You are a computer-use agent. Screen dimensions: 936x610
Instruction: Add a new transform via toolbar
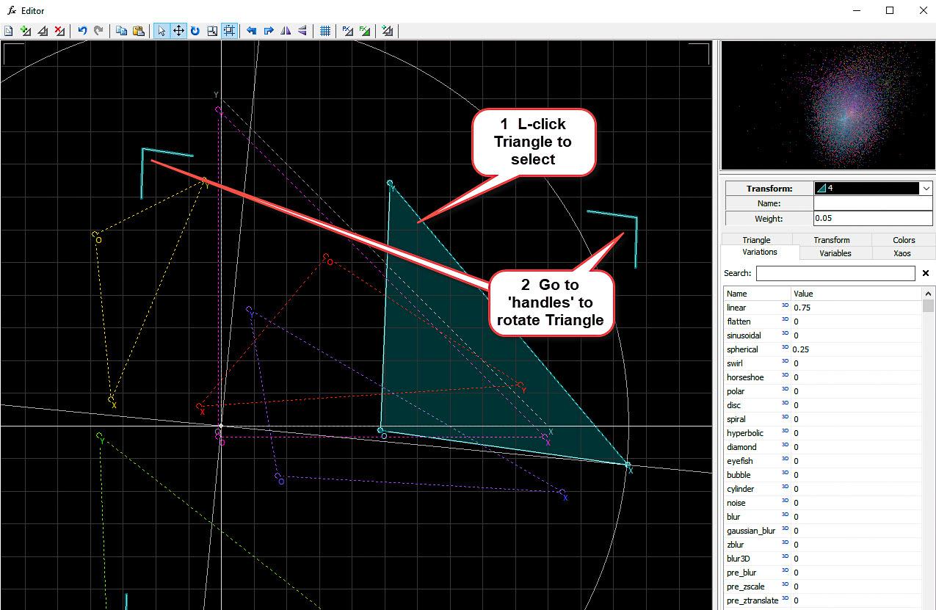(x=26, y=31)
